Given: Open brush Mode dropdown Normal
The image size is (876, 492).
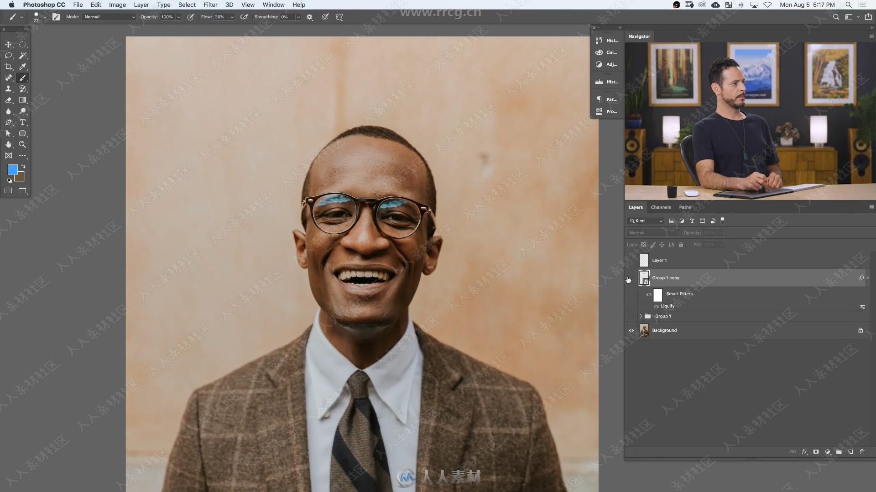Looking at the screenshot, I should (109, 17).
